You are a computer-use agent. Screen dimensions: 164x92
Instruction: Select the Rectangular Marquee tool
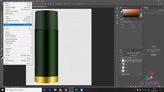2,11
